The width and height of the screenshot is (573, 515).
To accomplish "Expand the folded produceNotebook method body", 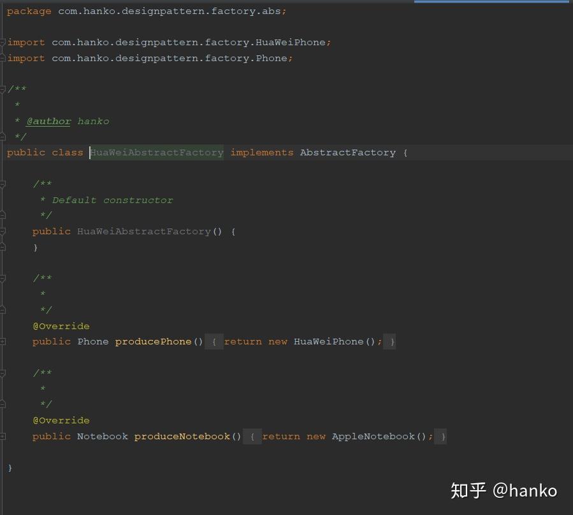I will (2, 437).
